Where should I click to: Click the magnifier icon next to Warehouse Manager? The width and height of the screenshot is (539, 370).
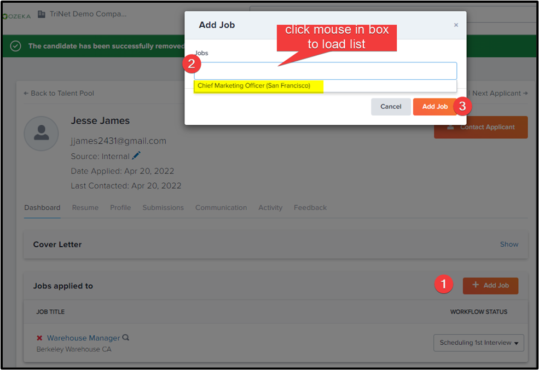(x=126, y=337)
